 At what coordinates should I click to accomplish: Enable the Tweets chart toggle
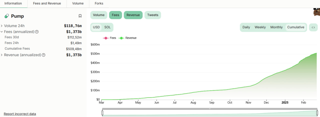(x=152, y=15)
